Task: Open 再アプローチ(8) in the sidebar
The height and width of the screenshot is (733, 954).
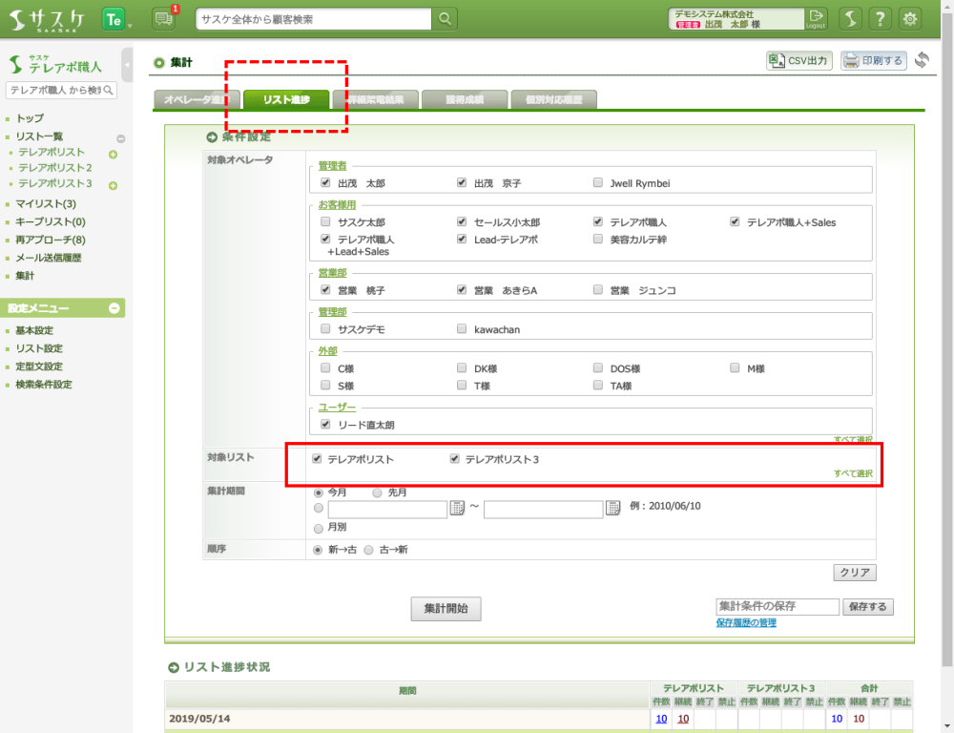Action: pyautogui.click(x=50, y=240)
